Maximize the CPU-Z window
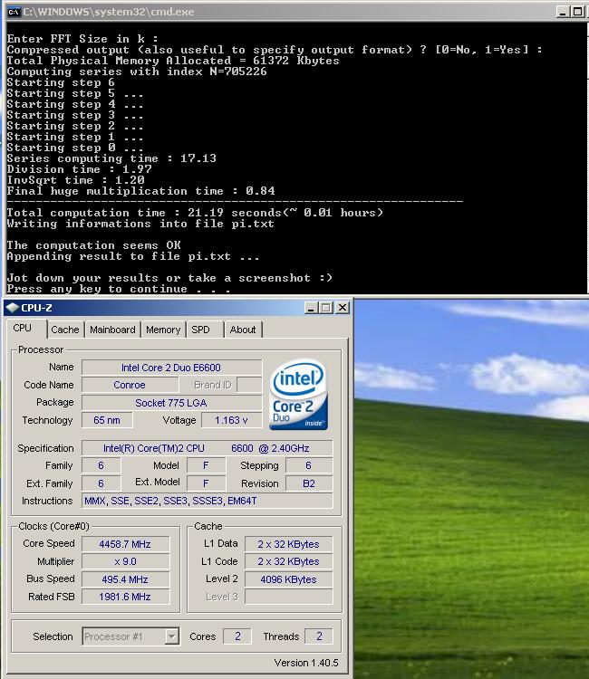Screen dimensions: 589x679 326,308
